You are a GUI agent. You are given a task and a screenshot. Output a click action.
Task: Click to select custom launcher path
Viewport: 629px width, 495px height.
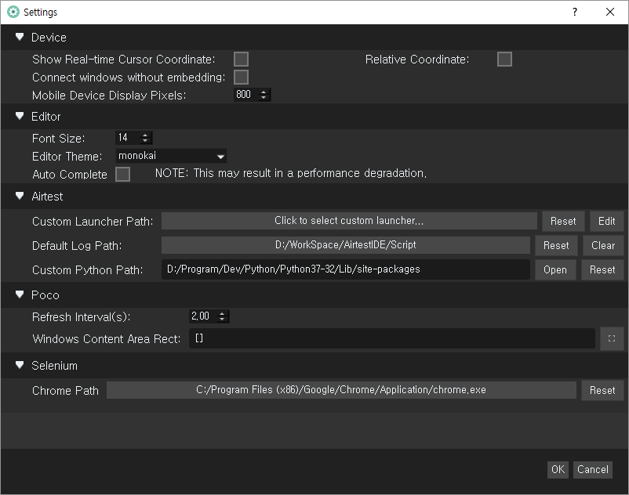pyautogui.click(x=349, y=221)
